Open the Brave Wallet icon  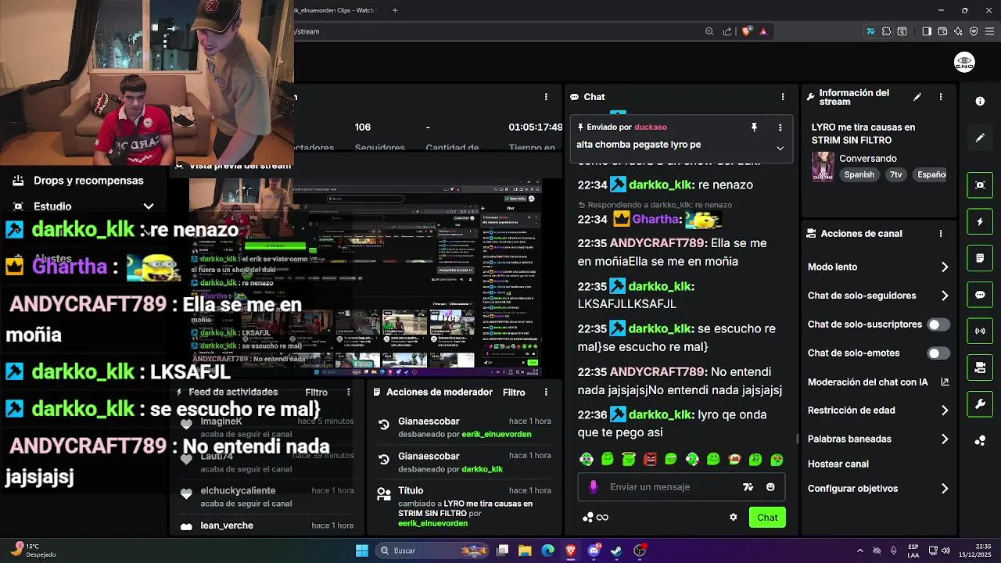(942, 31)
